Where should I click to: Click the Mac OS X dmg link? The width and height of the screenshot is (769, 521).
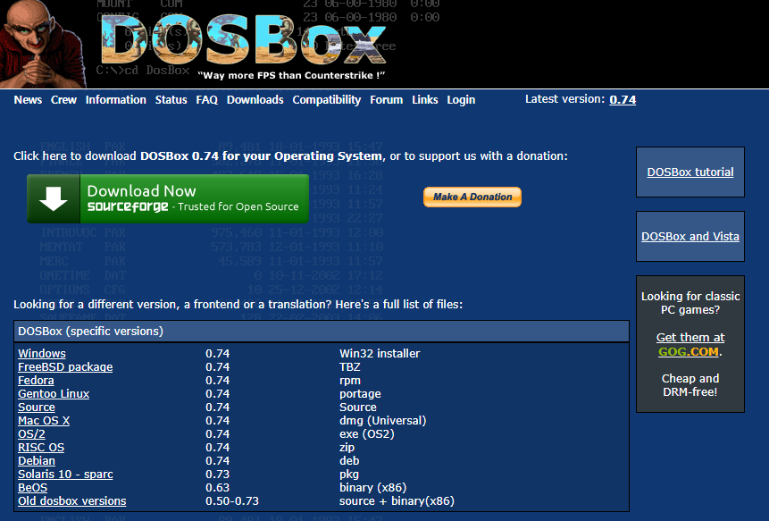tap(44, 420)
